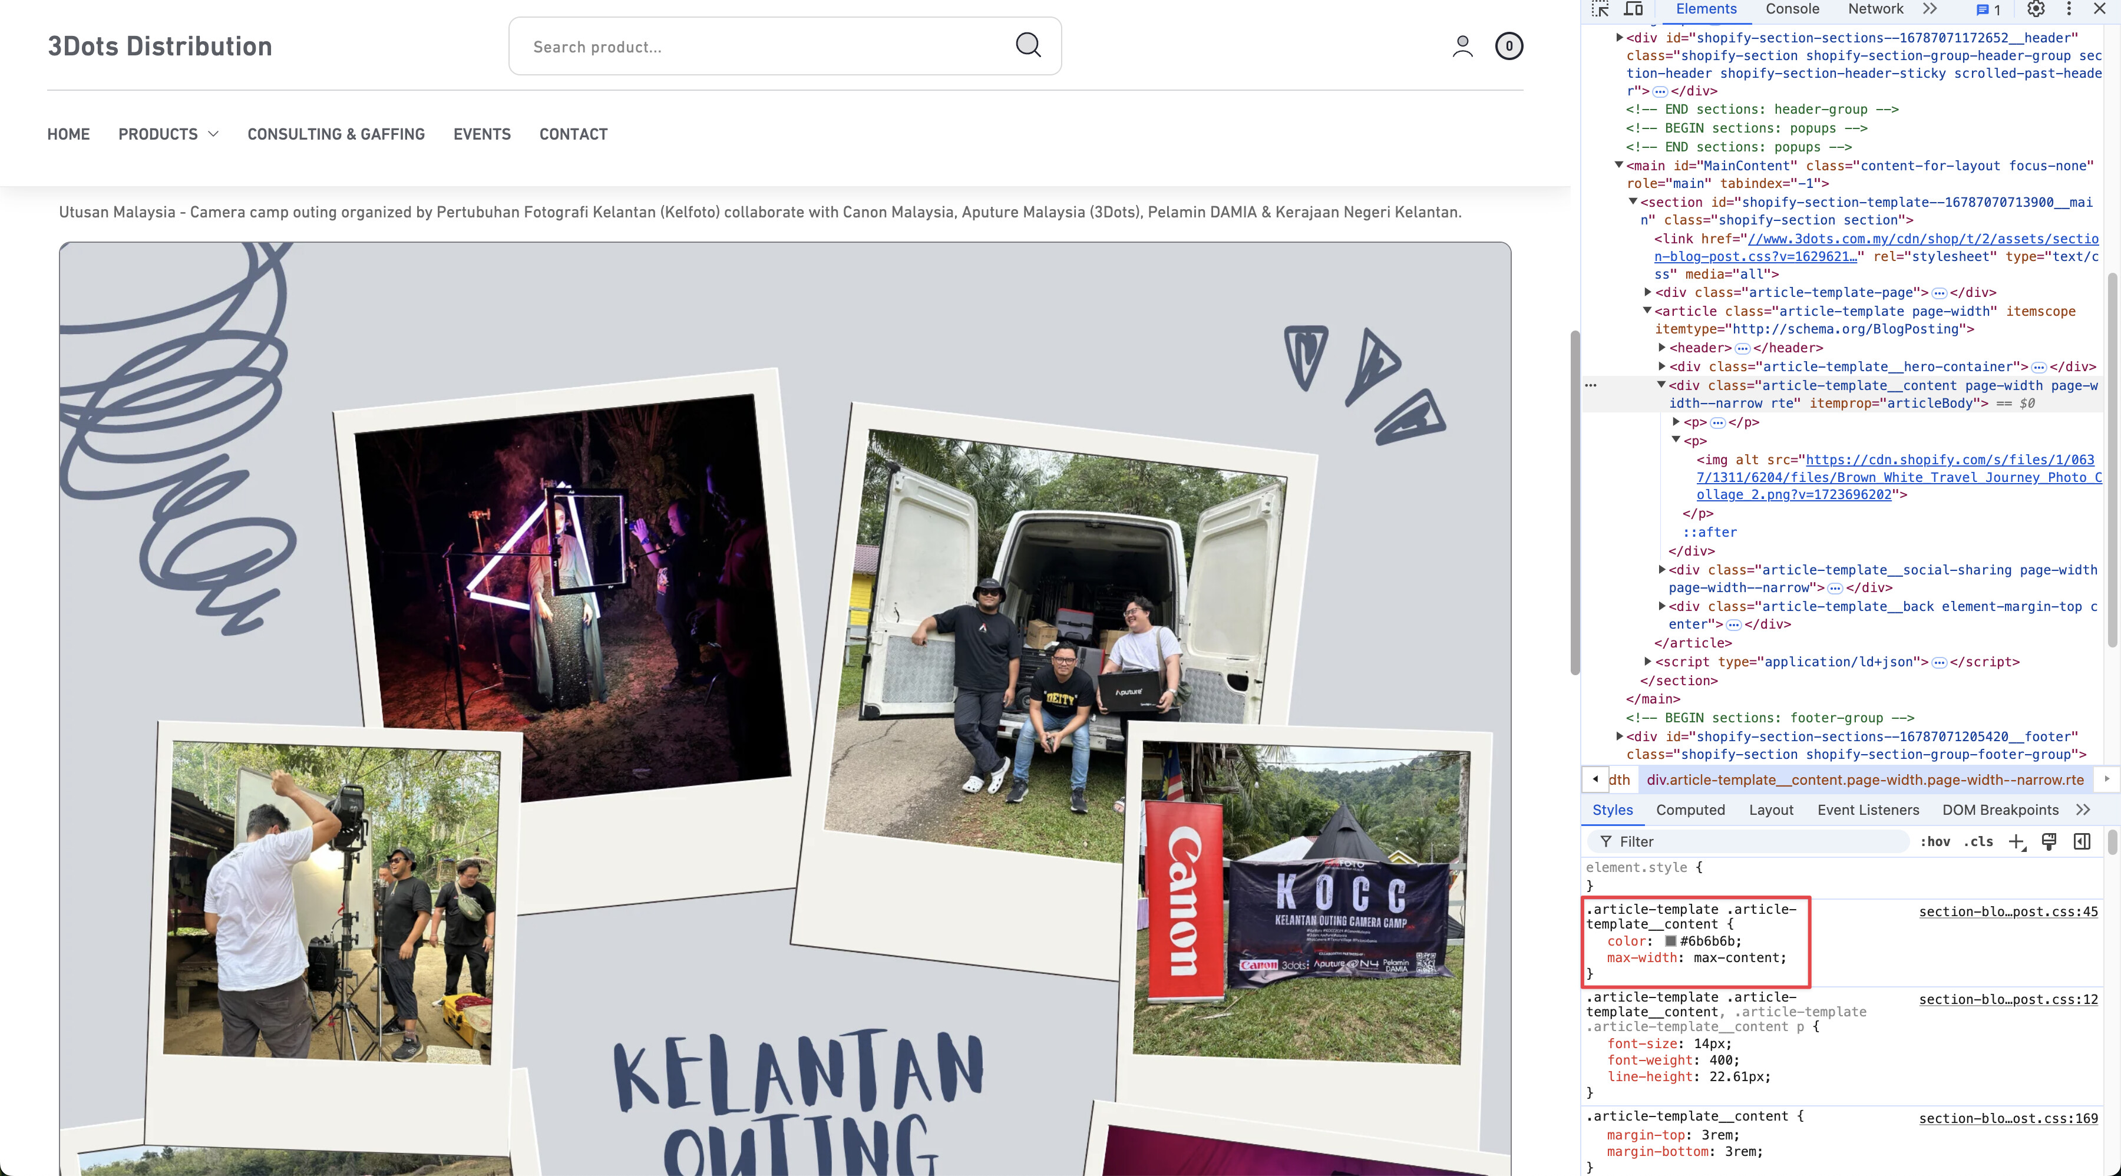Click the search magnifier icon
This screenshot has height=1176, width=2121.
click(x=1028, y=45)
